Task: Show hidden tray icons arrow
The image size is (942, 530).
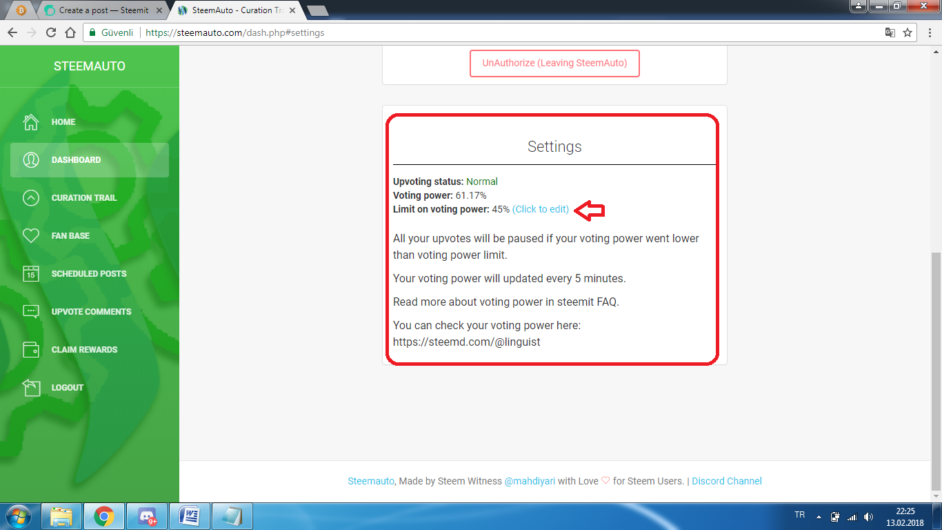Action: click(819, 516)
